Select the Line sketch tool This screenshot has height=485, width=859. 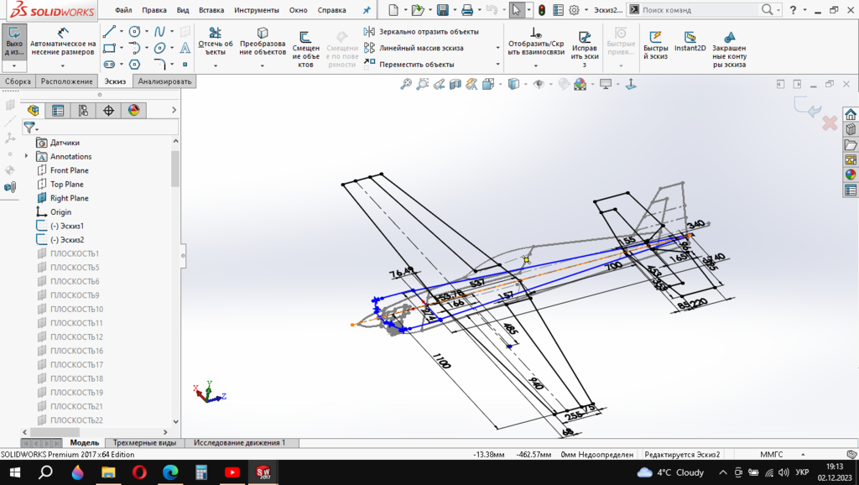coord(108,32)
